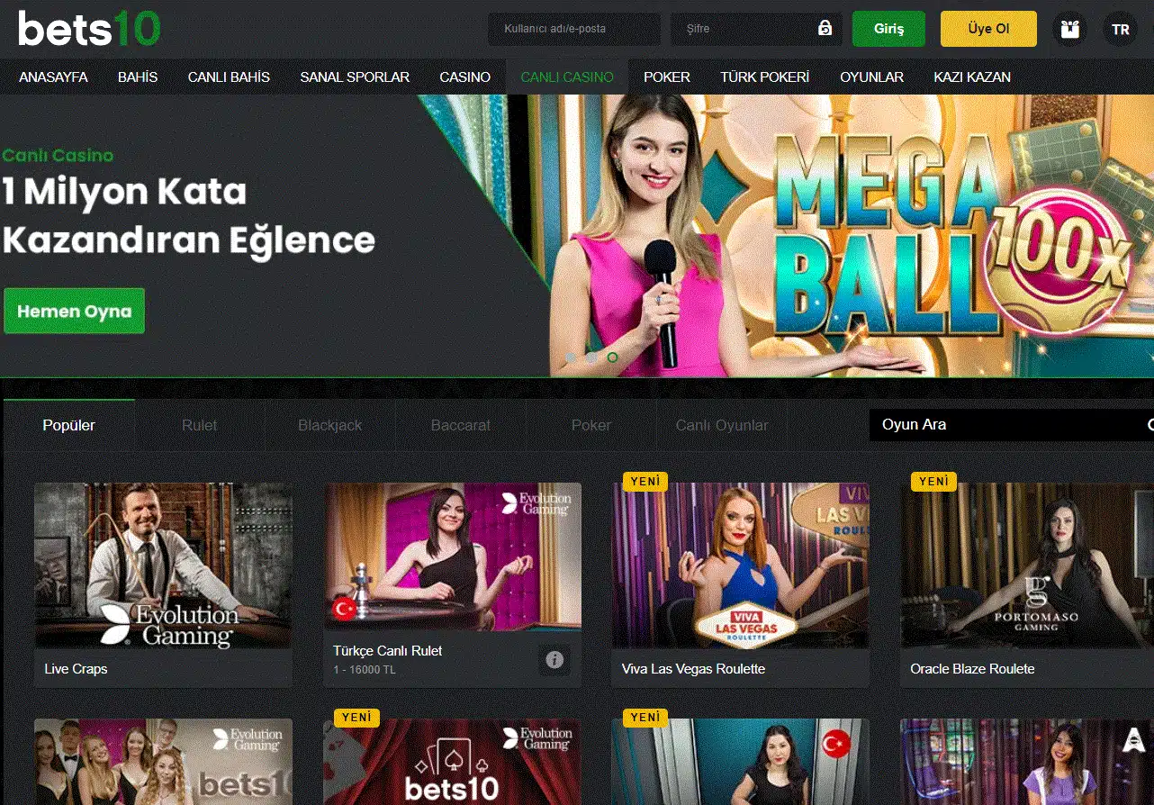Open the POKER menu item

pos(667,77)
